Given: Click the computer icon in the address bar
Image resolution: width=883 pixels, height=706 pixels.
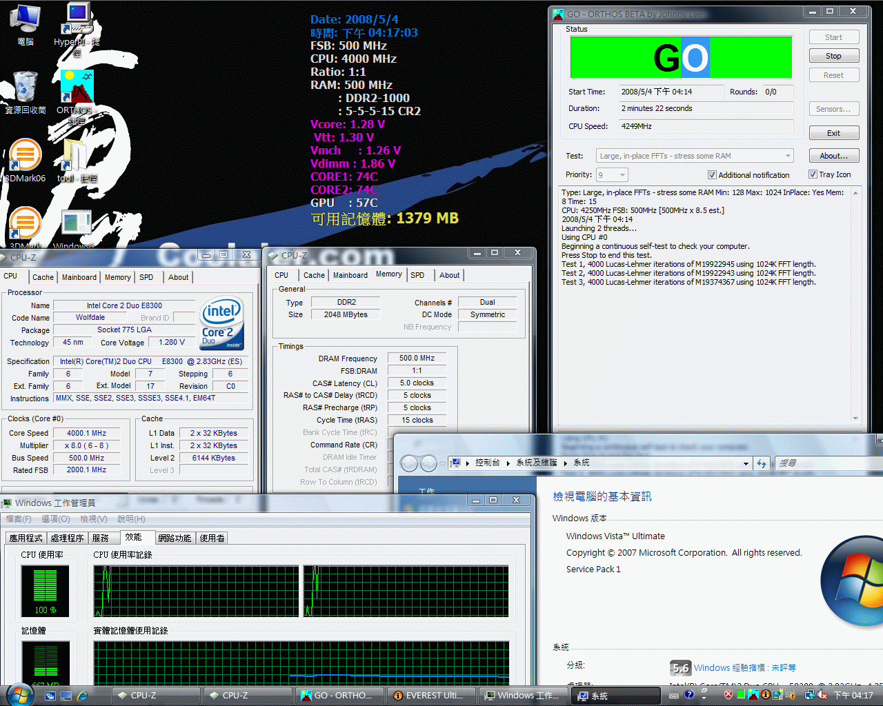Looking at the screenshot, I should (x=455, y=463).
